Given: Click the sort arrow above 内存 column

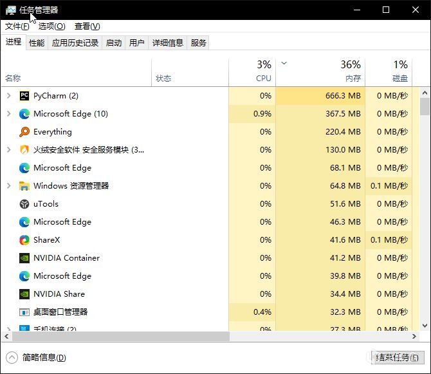Looking at the screenshot, I should [x=284, y=63].
